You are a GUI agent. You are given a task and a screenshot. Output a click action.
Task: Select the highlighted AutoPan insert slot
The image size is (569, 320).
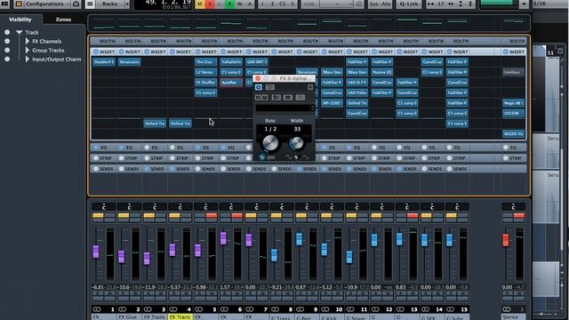(x=231, y=83)
